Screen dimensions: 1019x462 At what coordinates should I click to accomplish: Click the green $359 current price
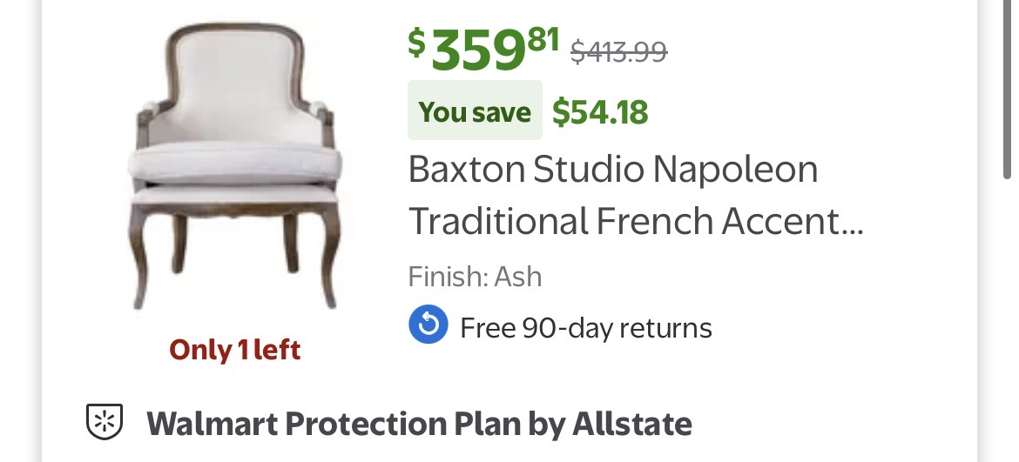click(x=478, y=52)
